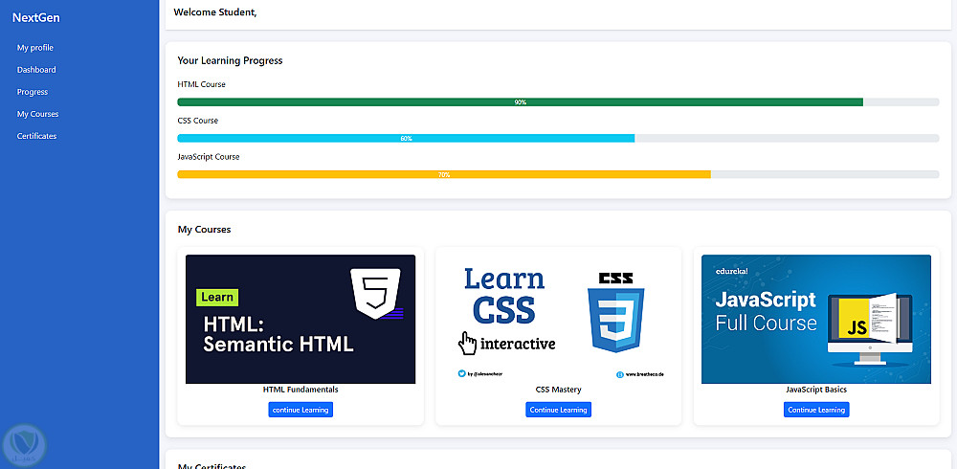Click the Twitter icon in the CSS course image
Screen dimensions: 957x469
click(x=461, y=373)
